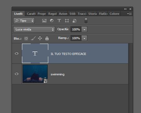141x113 pixels.
Task: Filter layers by shape layer icon
Action: [67, 20]
